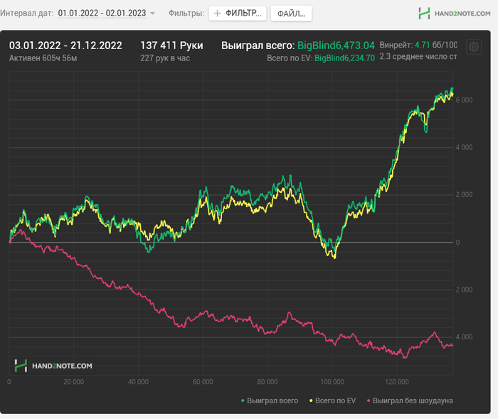Click the plus icon on the filter button
498x419 pixels.
[x=217, y=14]
